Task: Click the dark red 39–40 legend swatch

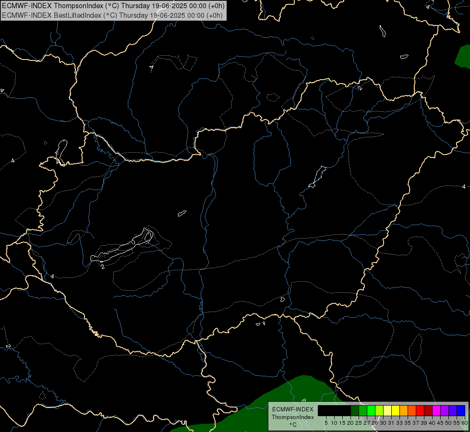Action: (428, 410)
